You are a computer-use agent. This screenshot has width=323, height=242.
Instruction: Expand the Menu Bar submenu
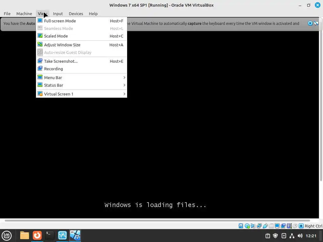[81, 78]
